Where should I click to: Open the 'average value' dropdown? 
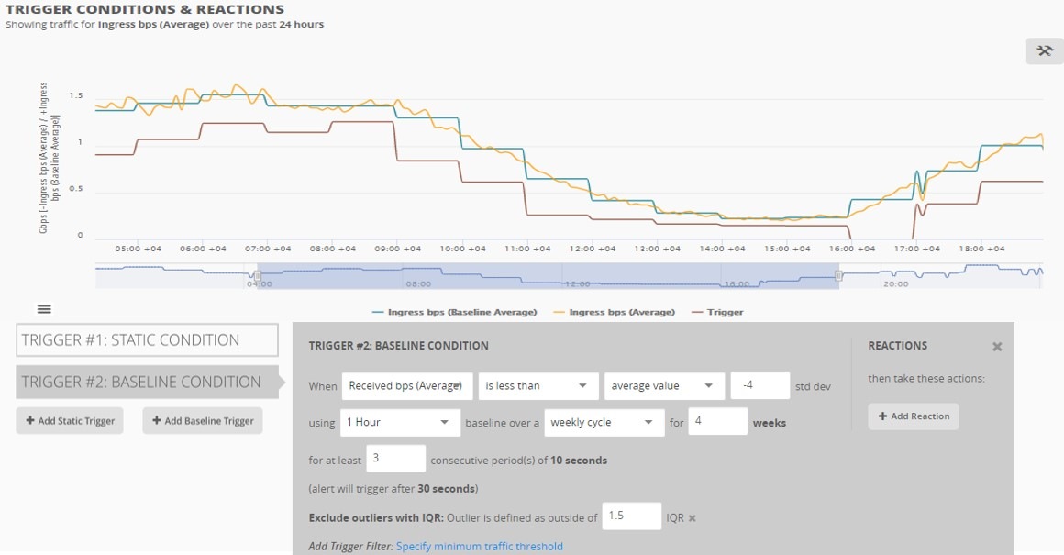coord(664,385)
